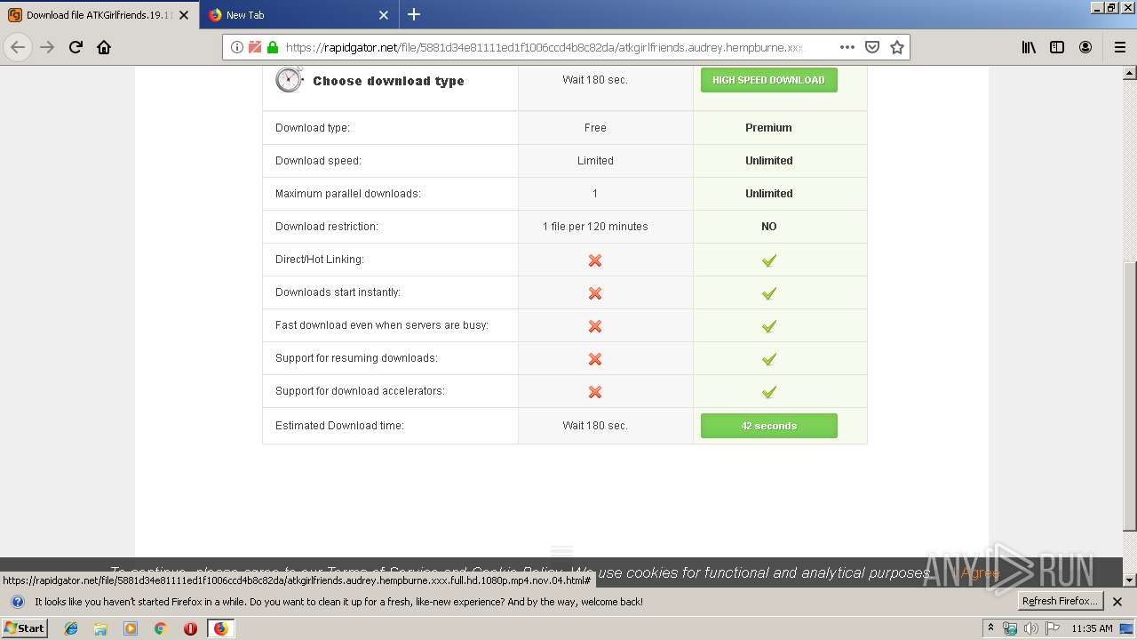Click '1 file per 120 minutes' cell
Viewport: 1137px width, 640px height.
coord(595,227)
